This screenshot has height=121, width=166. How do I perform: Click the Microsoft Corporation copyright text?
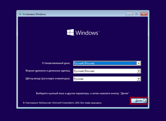[x=62, y=103]
